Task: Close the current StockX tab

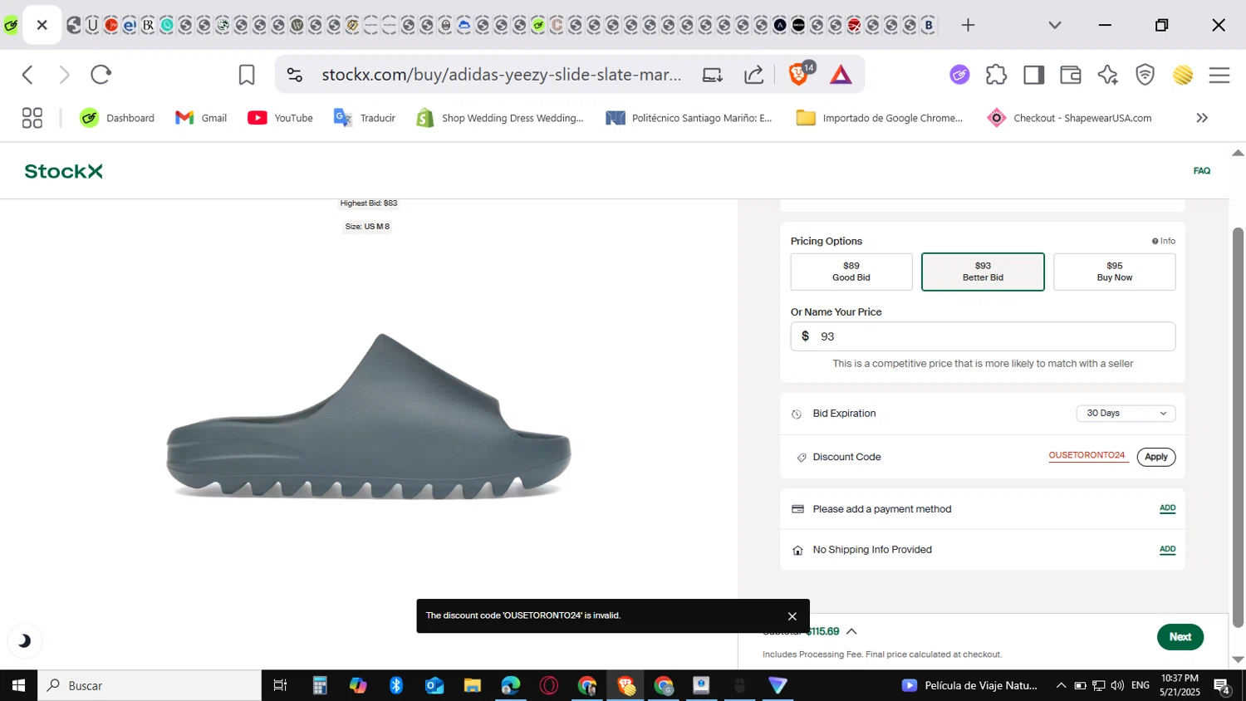Action: click(42, 25)
